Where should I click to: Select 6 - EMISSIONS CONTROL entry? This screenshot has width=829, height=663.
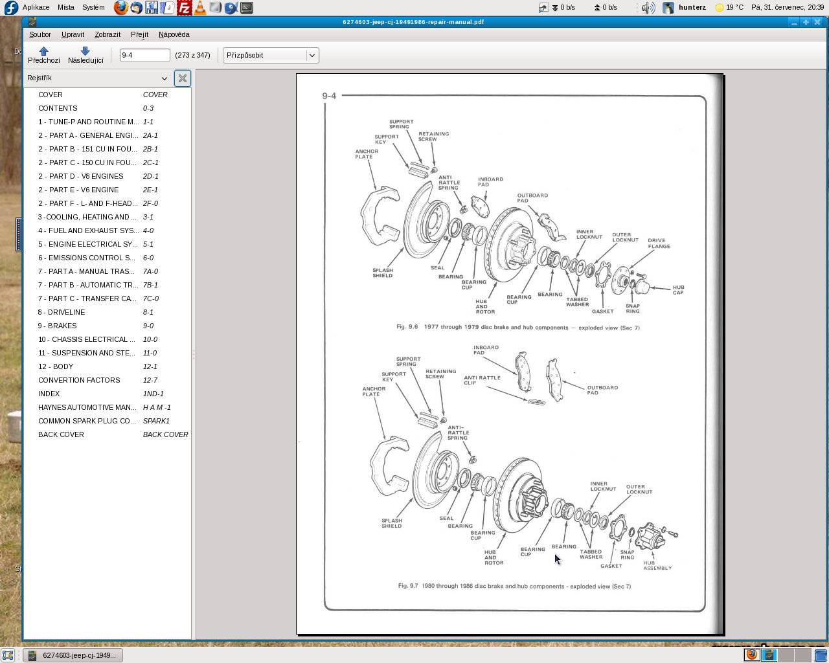point(108,258)
